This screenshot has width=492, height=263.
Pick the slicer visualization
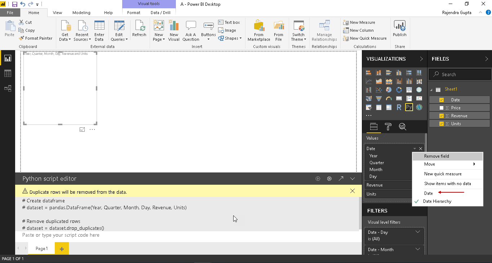[368, 107]
